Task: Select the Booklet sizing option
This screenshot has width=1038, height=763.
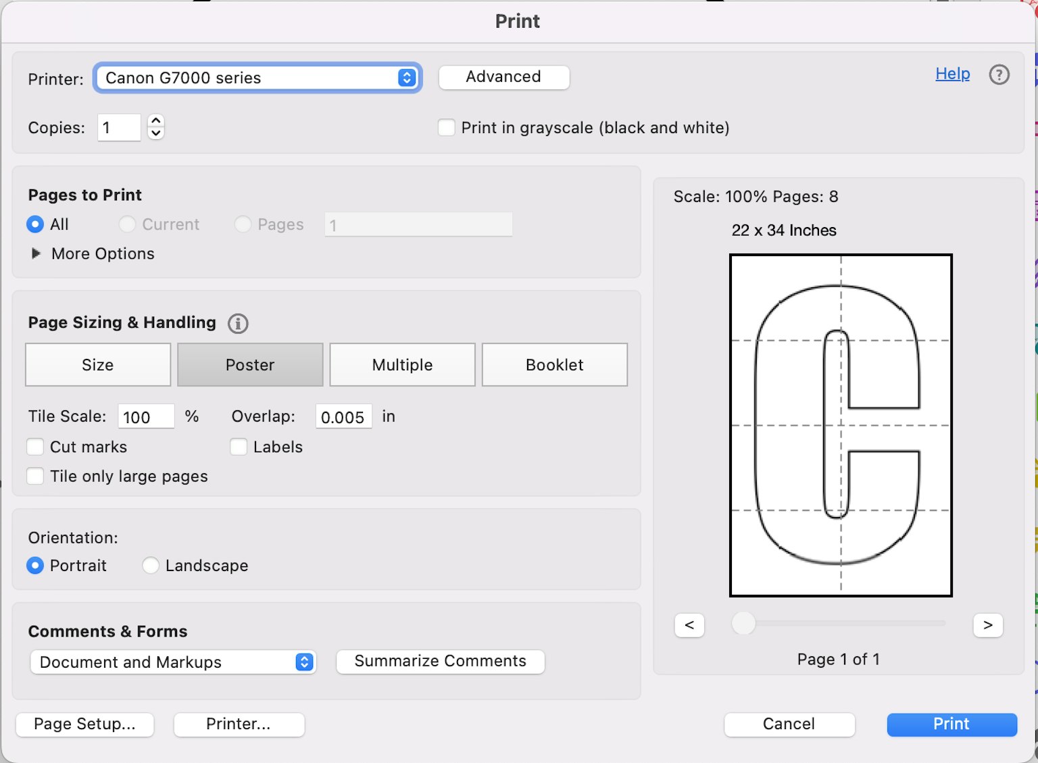Action: click(554, 365)
